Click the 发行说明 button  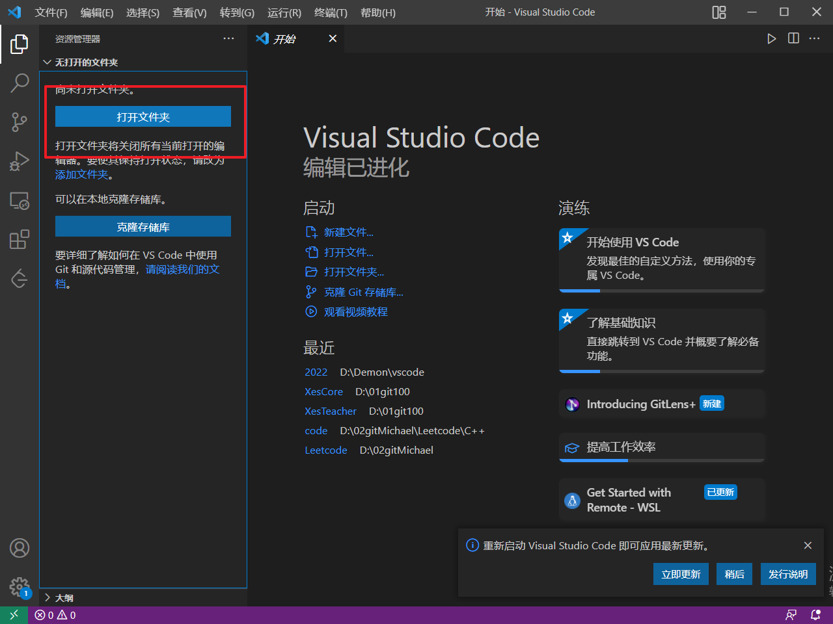coord(788,574)
